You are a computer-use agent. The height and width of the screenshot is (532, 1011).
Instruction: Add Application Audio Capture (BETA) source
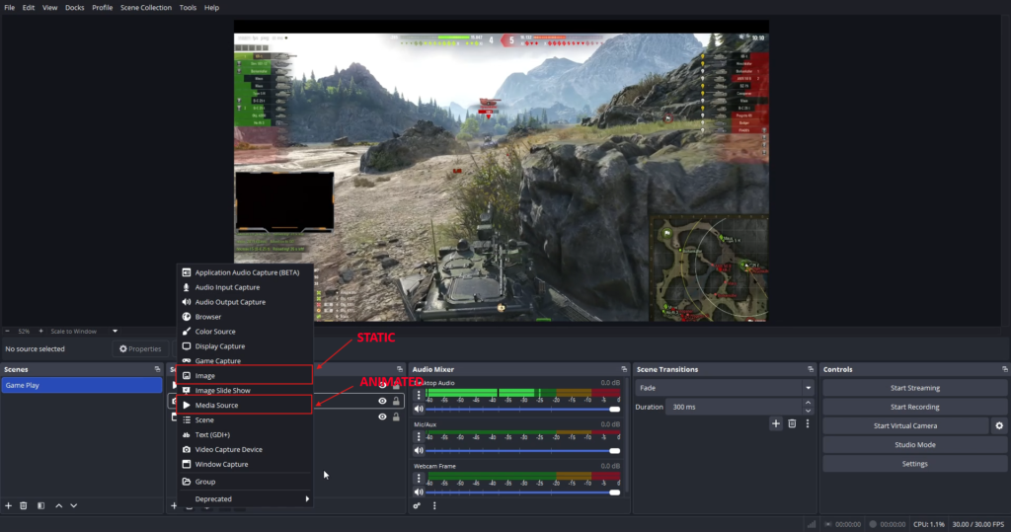[245, 272]
